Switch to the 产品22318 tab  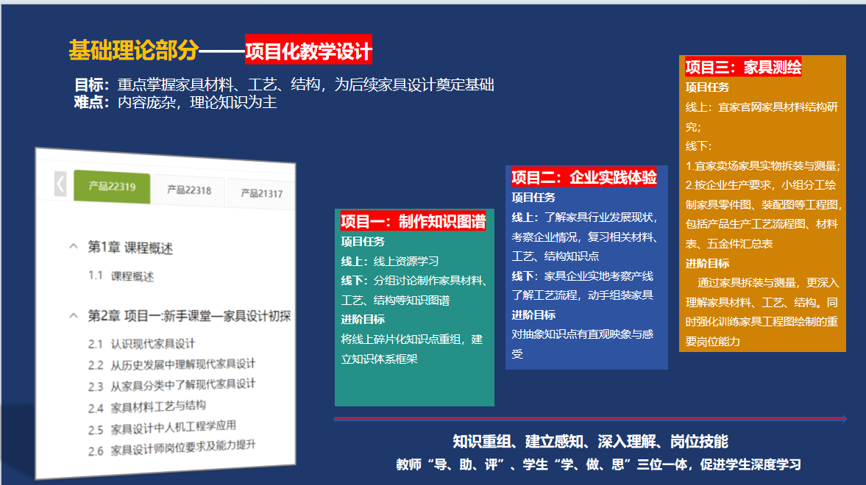pos(189,190)
